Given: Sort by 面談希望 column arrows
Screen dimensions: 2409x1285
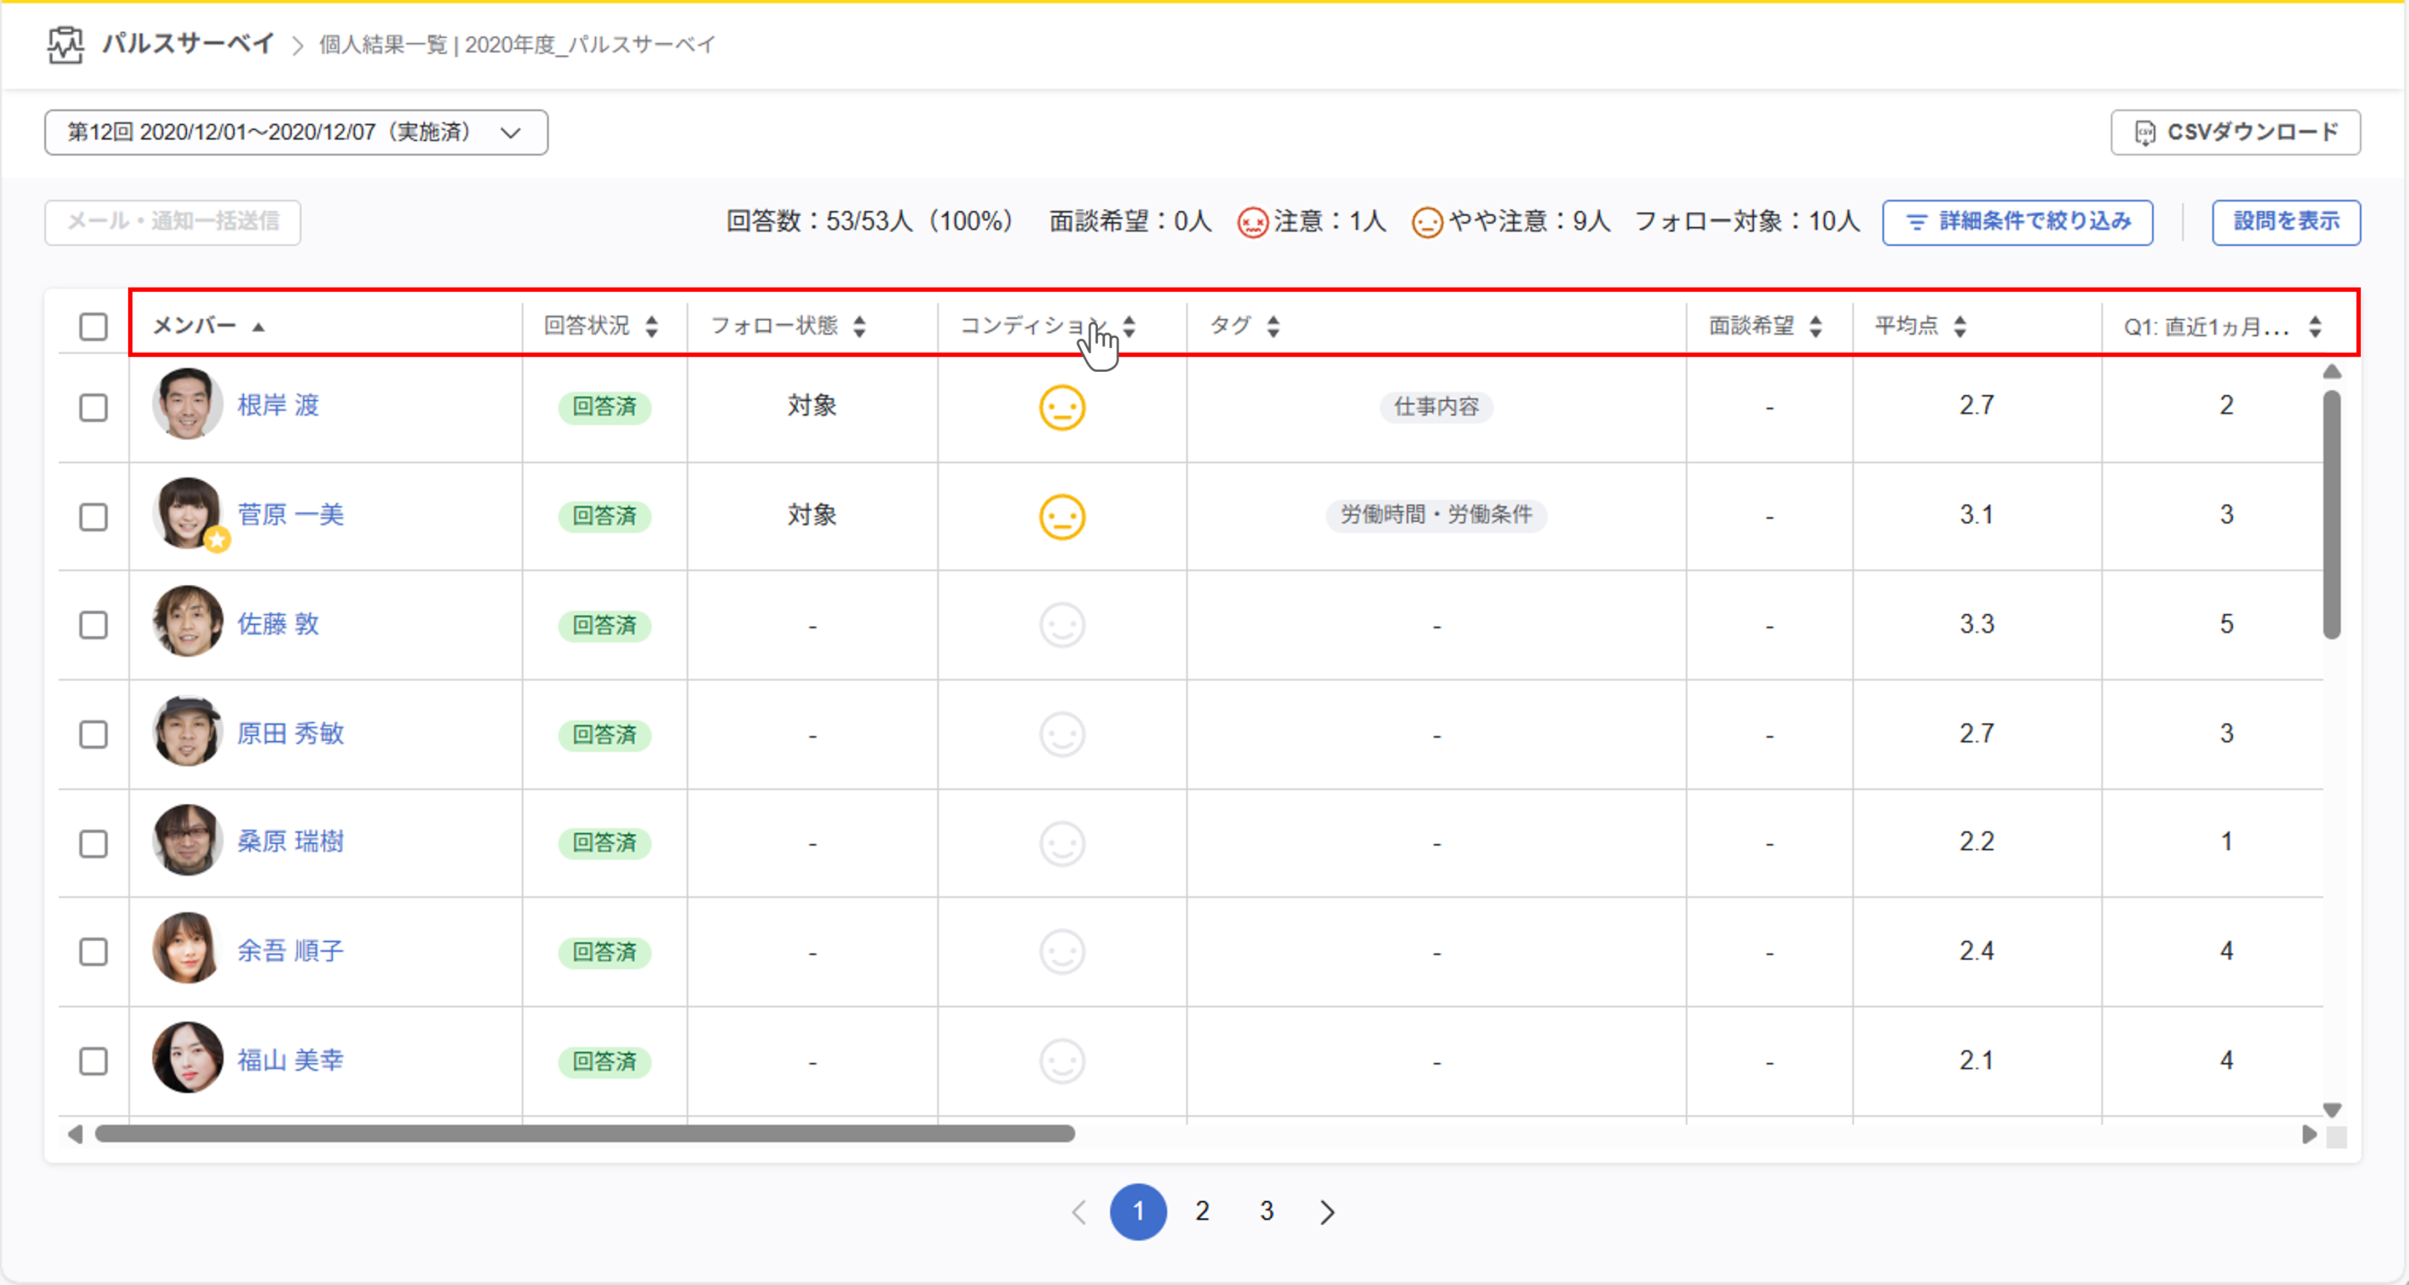Looking at the screenshot, I should 1815,326.
